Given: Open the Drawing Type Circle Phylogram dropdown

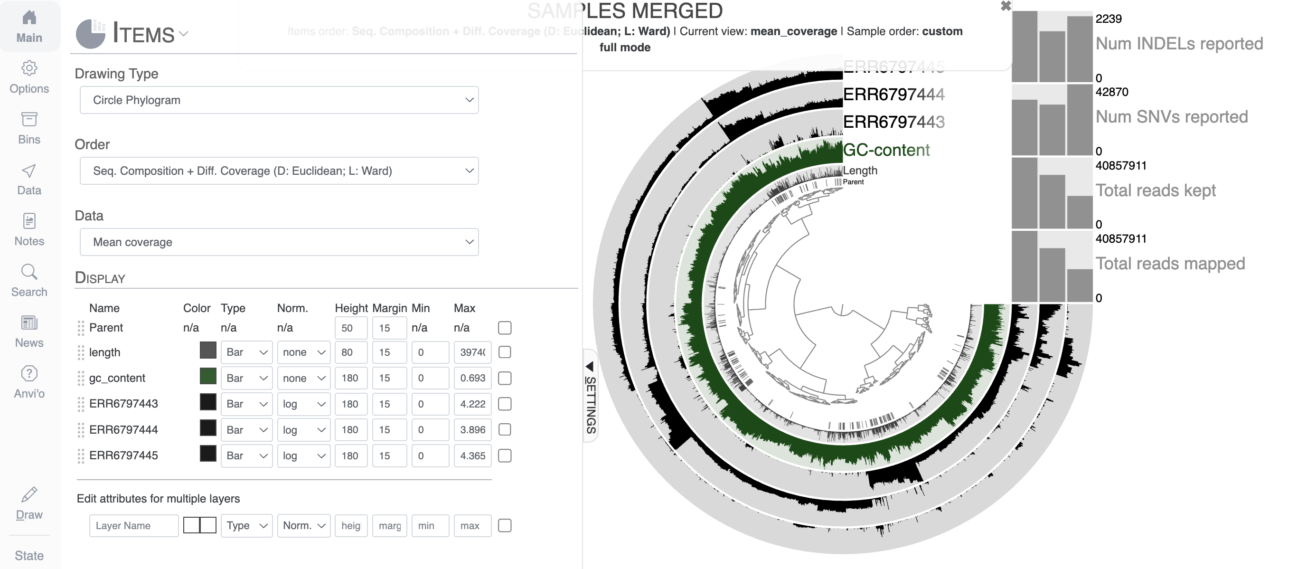Looking at the screenshot, I should (x=279, y=100).
